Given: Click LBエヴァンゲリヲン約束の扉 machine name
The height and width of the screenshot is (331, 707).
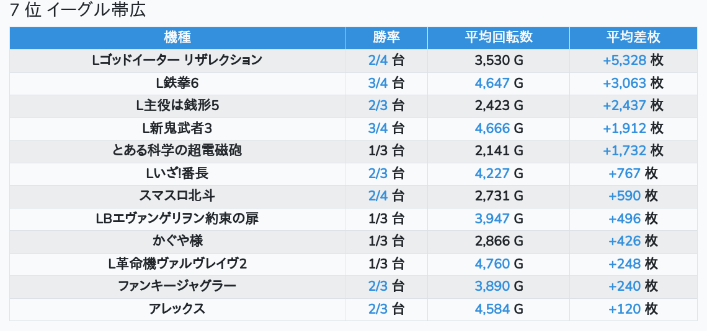Looking at the screenshot, I should coord(177,219).
